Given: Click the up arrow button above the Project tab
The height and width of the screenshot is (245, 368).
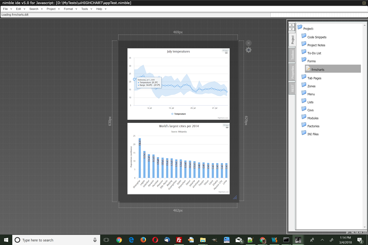Looking at the screenshot, I should pos(292,25).
